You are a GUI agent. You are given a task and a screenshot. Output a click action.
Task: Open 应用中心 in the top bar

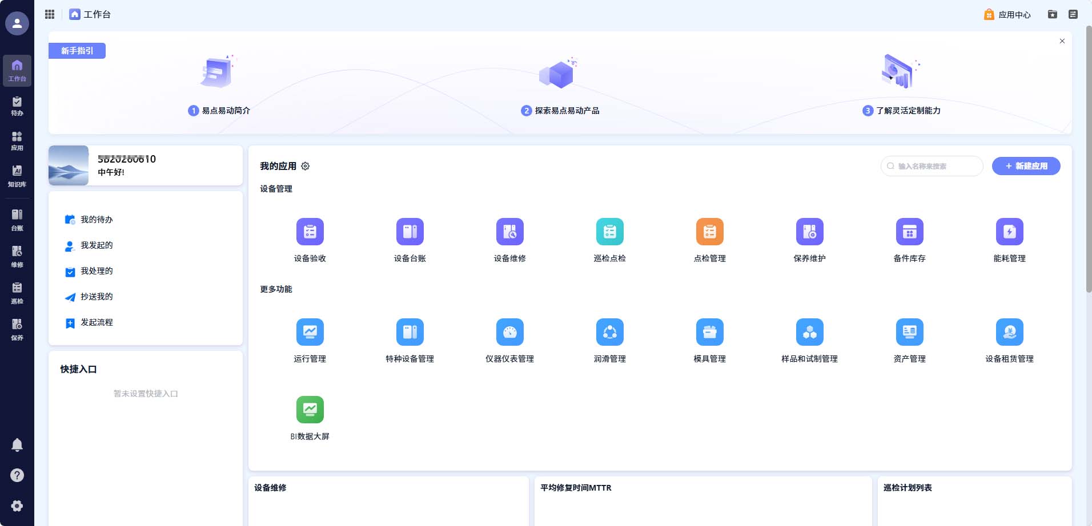1007,14
